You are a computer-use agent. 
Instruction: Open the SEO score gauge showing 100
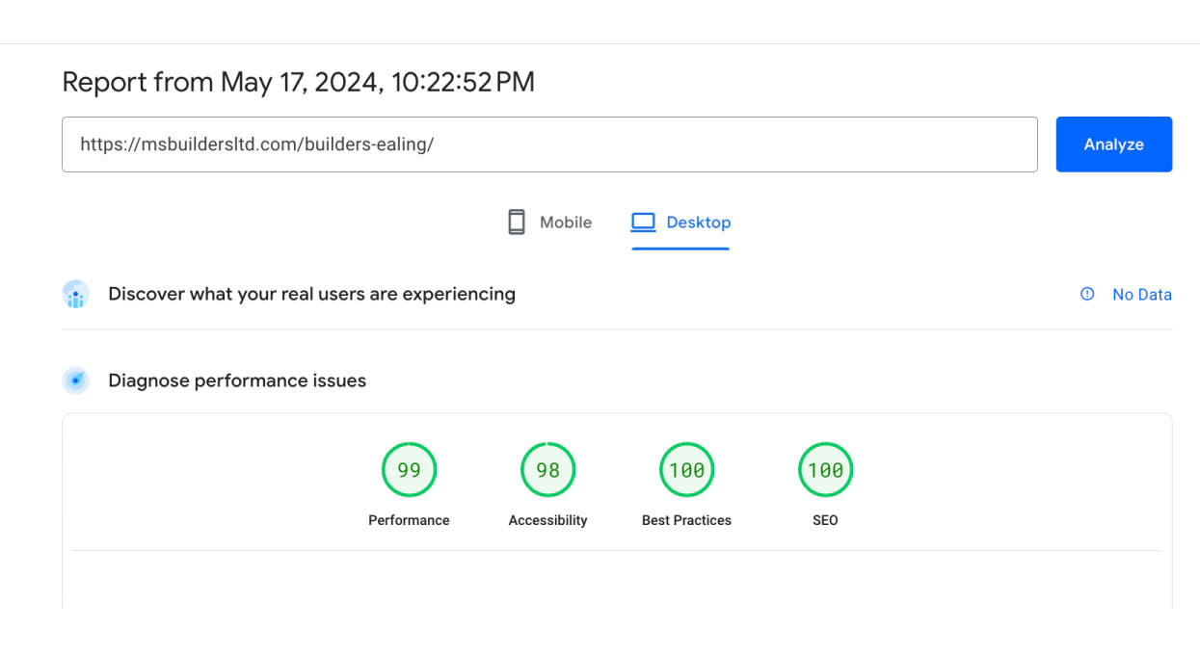(x=825, y=470)
